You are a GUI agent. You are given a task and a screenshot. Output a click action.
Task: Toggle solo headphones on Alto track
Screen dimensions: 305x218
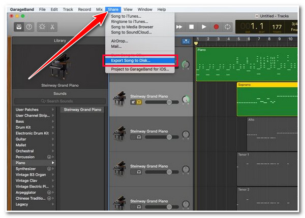tap(139, 137)
